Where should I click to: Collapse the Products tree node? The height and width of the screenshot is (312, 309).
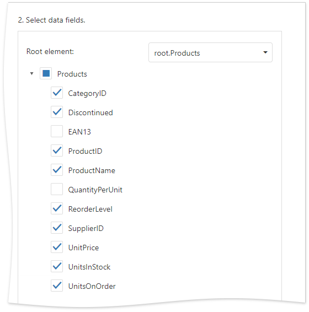pos(31,74)
